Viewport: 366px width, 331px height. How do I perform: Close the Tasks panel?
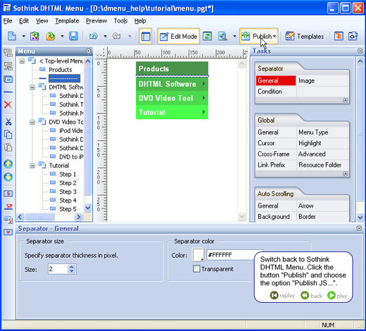click(x=360, y=51)
